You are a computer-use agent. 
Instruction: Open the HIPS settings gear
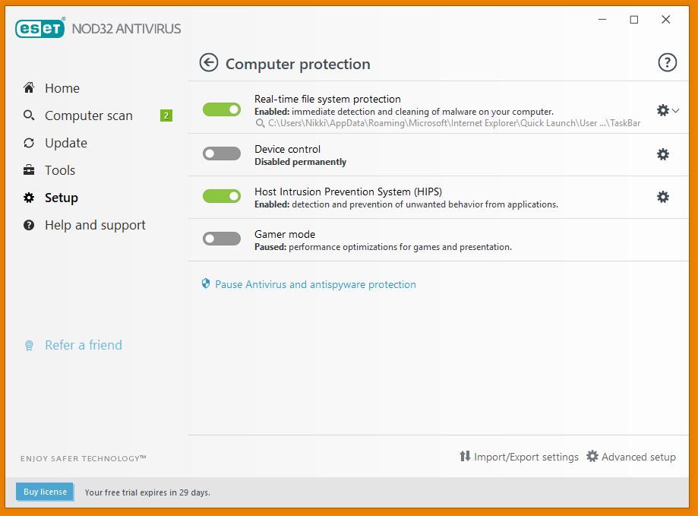coord(662,196)
